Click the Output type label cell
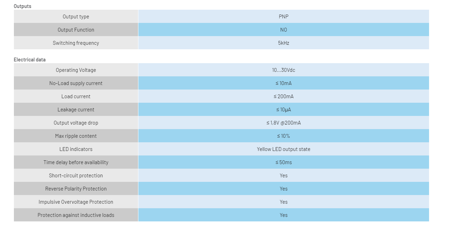The image size is (460, 228). [x=76, y=16]
